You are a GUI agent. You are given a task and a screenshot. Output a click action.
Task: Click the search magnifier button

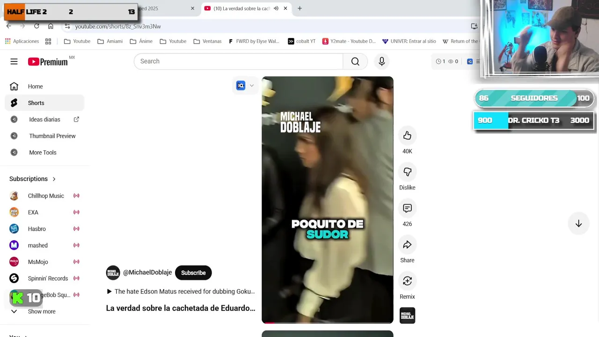tap(355, 61)
